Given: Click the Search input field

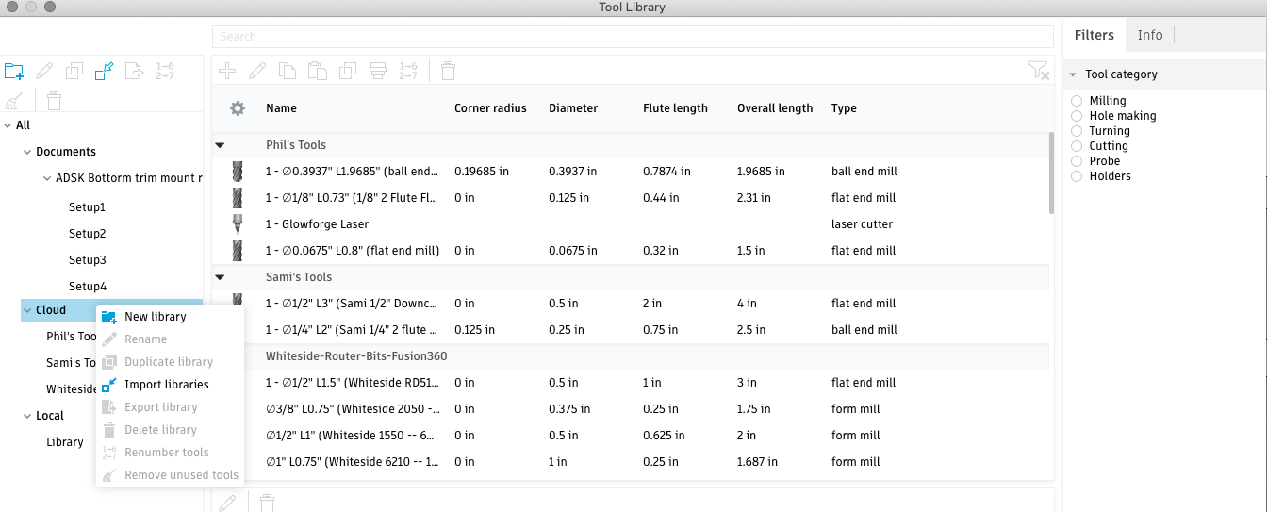Looking at the screenshot, I should [x=632, y=37].
